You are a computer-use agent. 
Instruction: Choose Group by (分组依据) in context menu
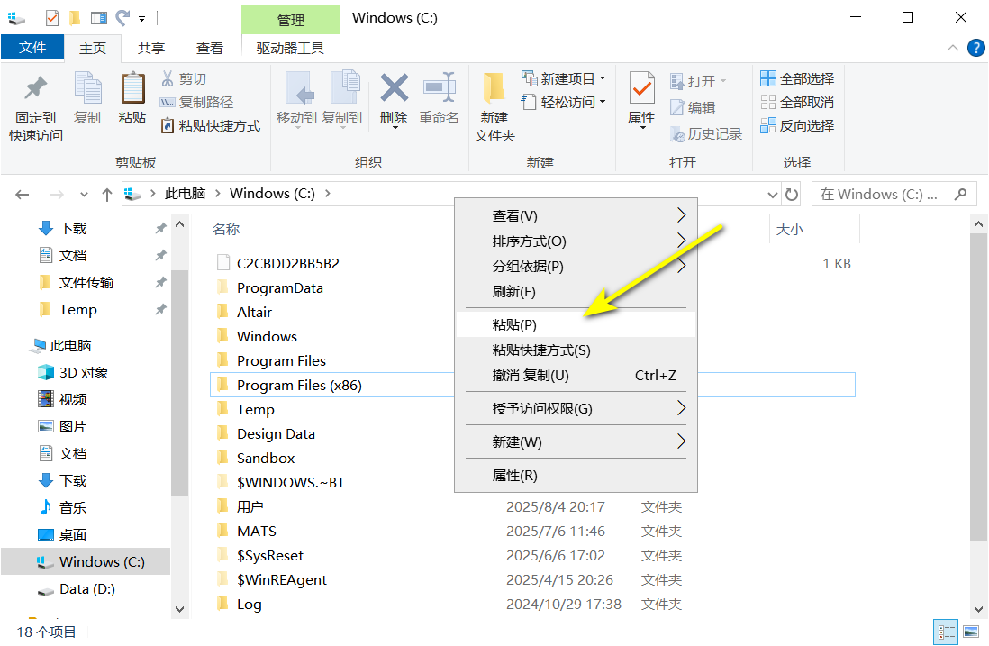576,267
